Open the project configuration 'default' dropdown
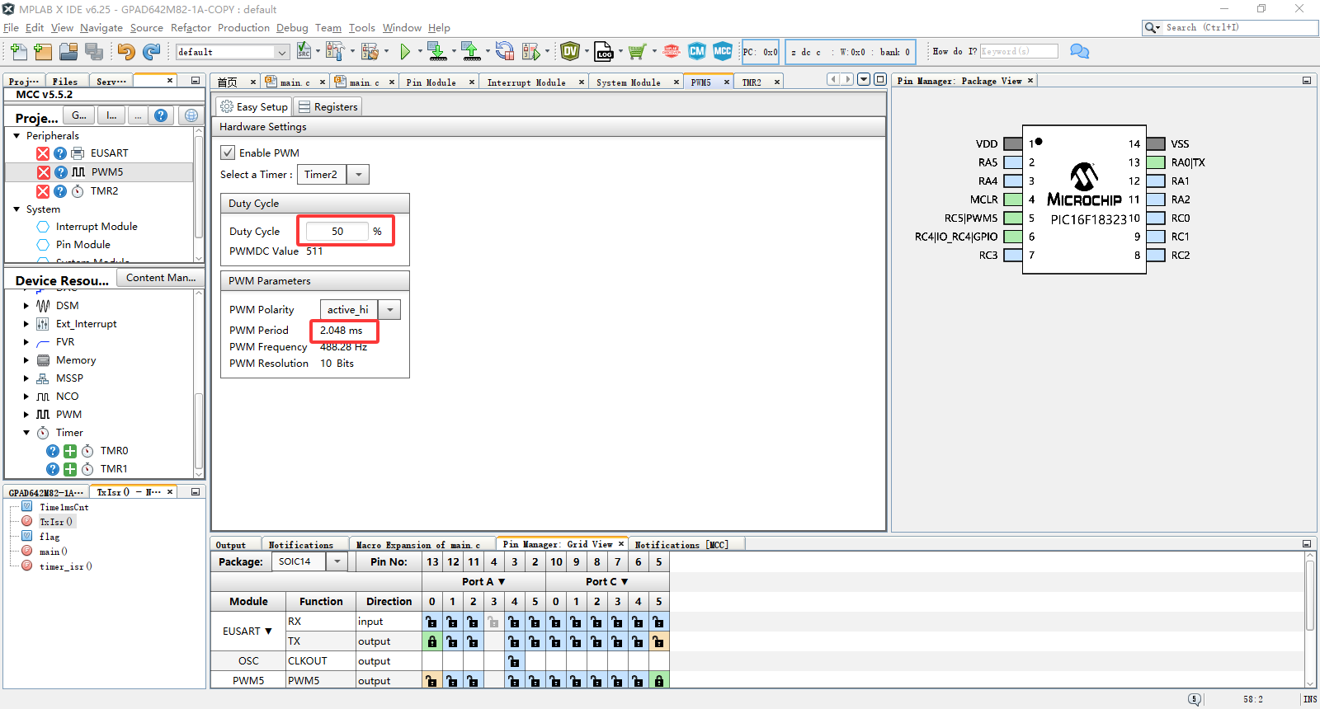Viewport: 1320px width, 709px height. click(x=282, y=52)
